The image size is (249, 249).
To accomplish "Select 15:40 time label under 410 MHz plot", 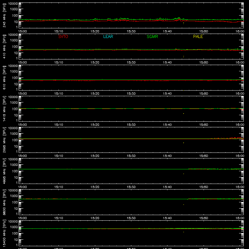I will 167,63.
